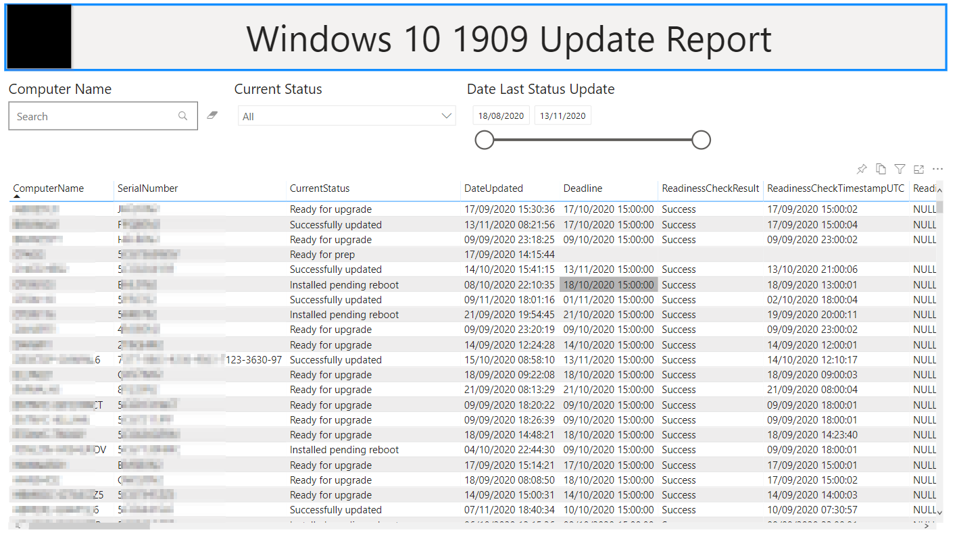
Task: Click scroll up arrow on table scrollbar
Action: 939,190
